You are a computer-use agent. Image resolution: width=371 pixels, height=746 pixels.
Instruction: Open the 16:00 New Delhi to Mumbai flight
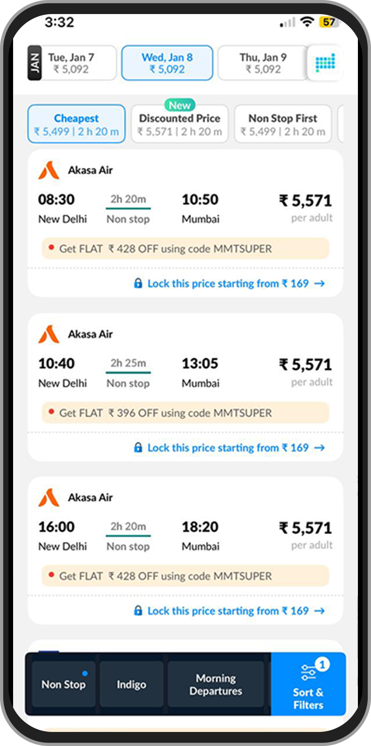[x=185, y=536]
